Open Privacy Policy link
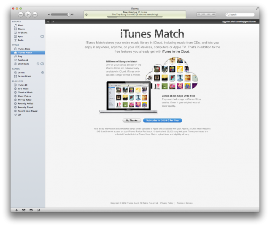The width and height of the screenshot is (270, 227). (x=167, y=203)
